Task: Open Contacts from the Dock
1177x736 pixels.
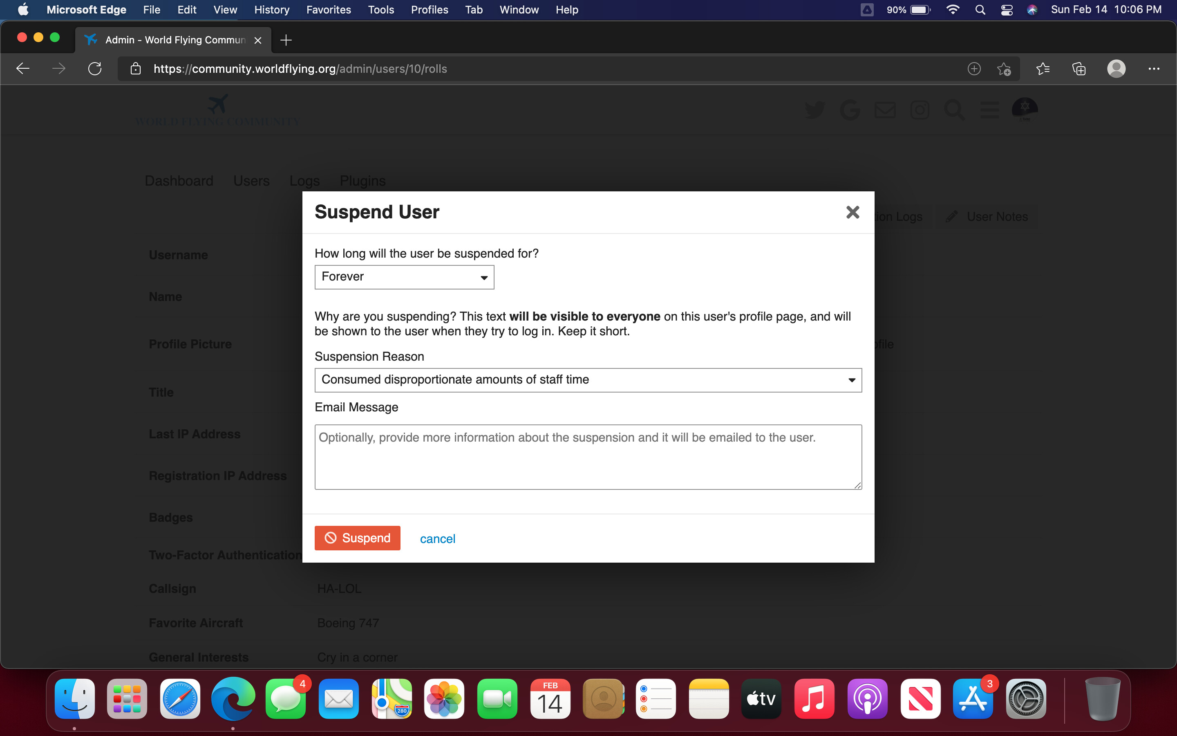Action: coord(603,699)
